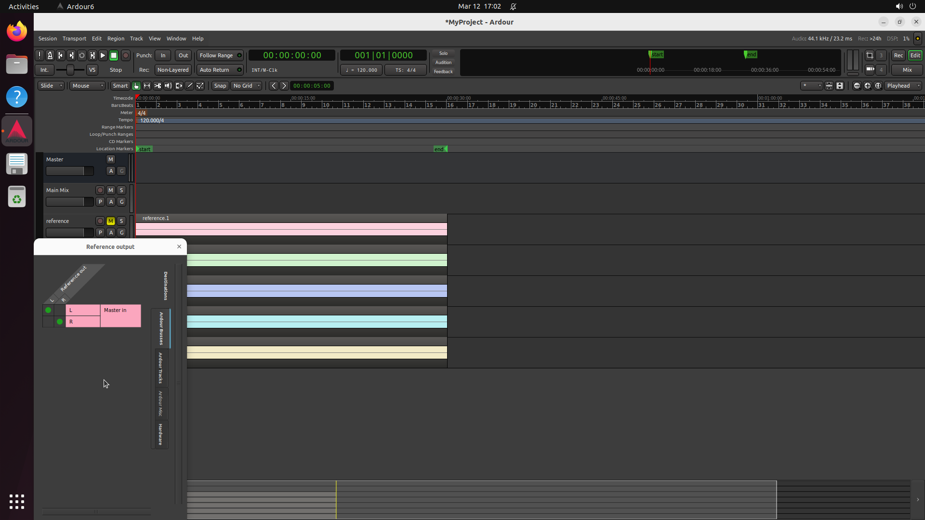The height and width of the screenshot is (520, 925).
Task: Toggle loop playback button
Action: click(82, 55)
